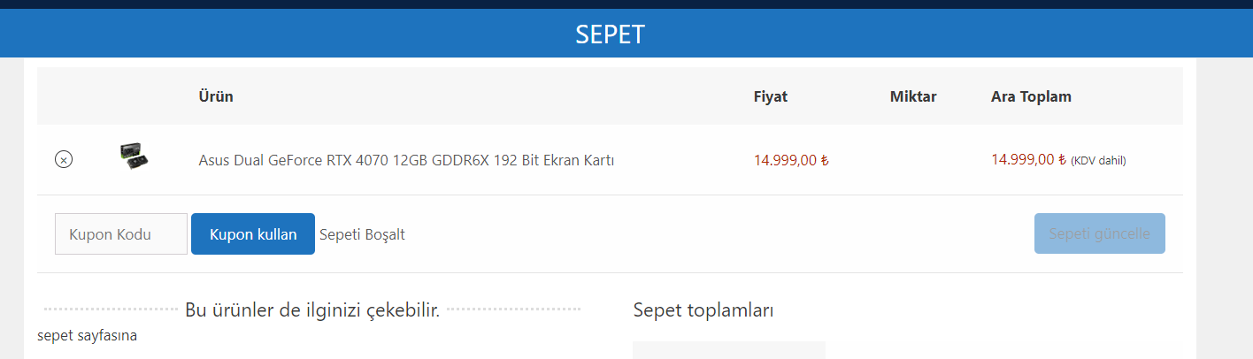Click the subtotal amount under Ara Toplam
The height and width of the screenshot is (359, 1253).
1028,160
